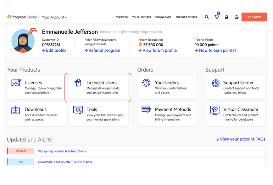
Task: Click the Your Products heading
Action: tap(23, 70)
